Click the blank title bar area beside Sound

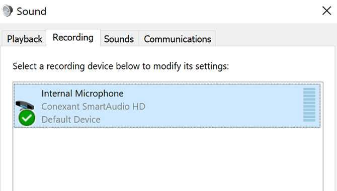(x=183, y=11)
